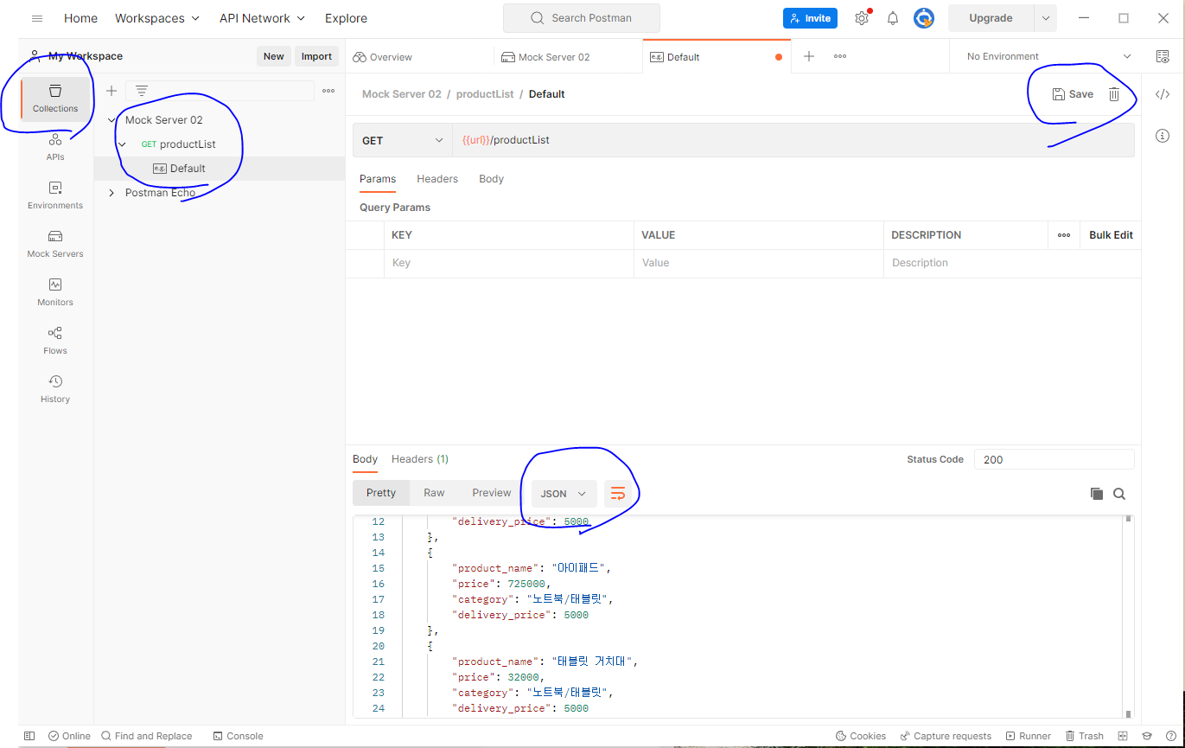1185x748 pixels.
Task: Open the Runner from status bar
Action: [1028, 736]
